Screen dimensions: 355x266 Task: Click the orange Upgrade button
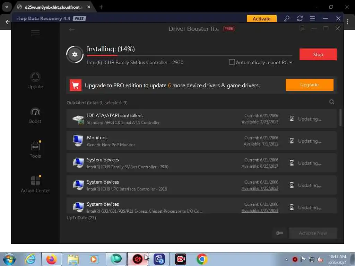coord(309,85)
